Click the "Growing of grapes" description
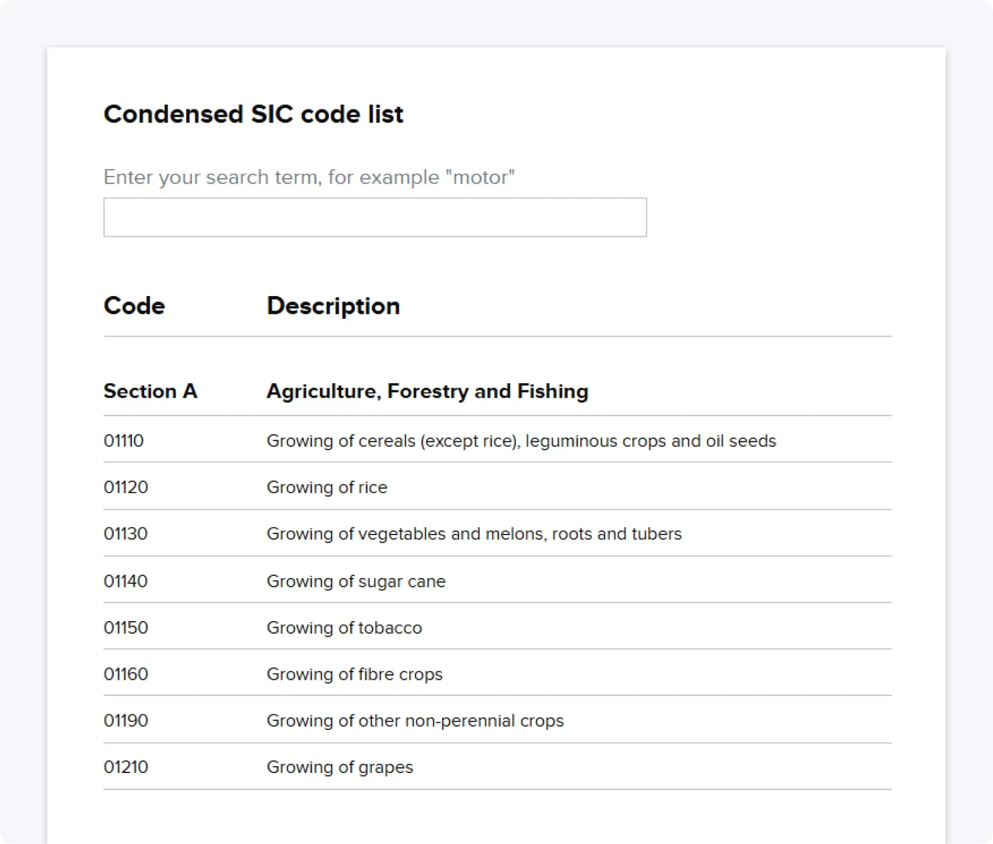 pyautogui.click(x=340, y=766)
